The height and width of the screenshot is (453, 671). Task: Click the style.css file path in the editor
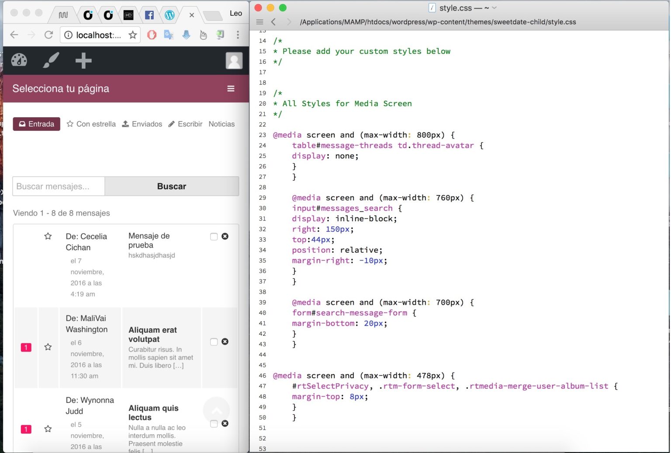pos(438,22)
